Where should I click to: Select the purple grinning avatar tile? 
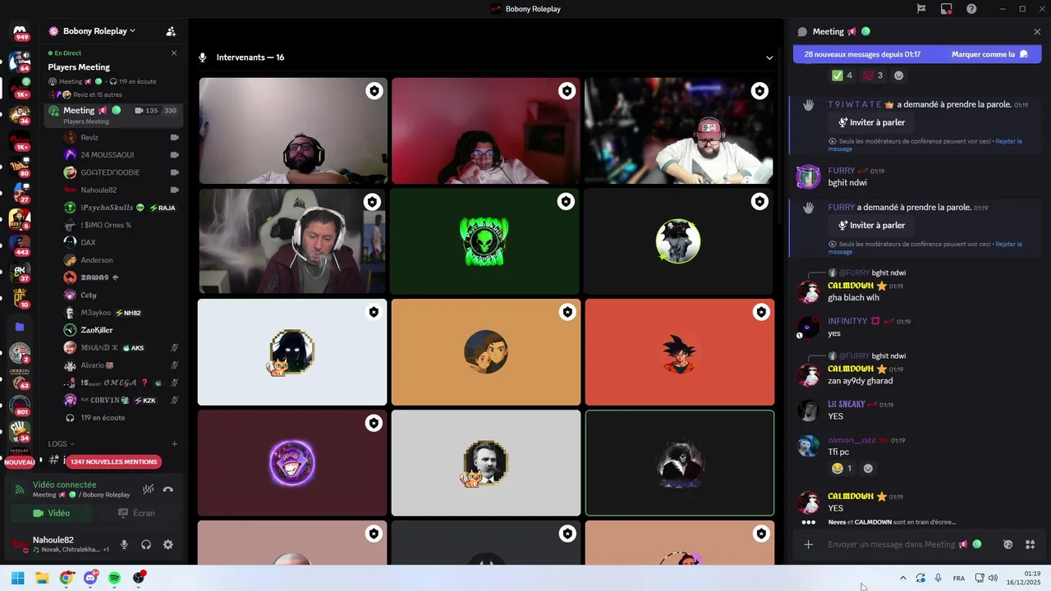tap(292, 463)
